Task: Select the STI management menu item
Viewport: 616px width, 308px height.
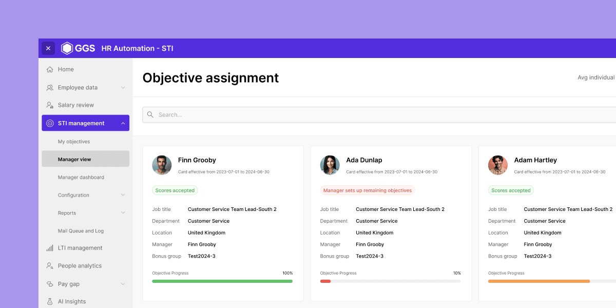Action: (x=85, y=123)
